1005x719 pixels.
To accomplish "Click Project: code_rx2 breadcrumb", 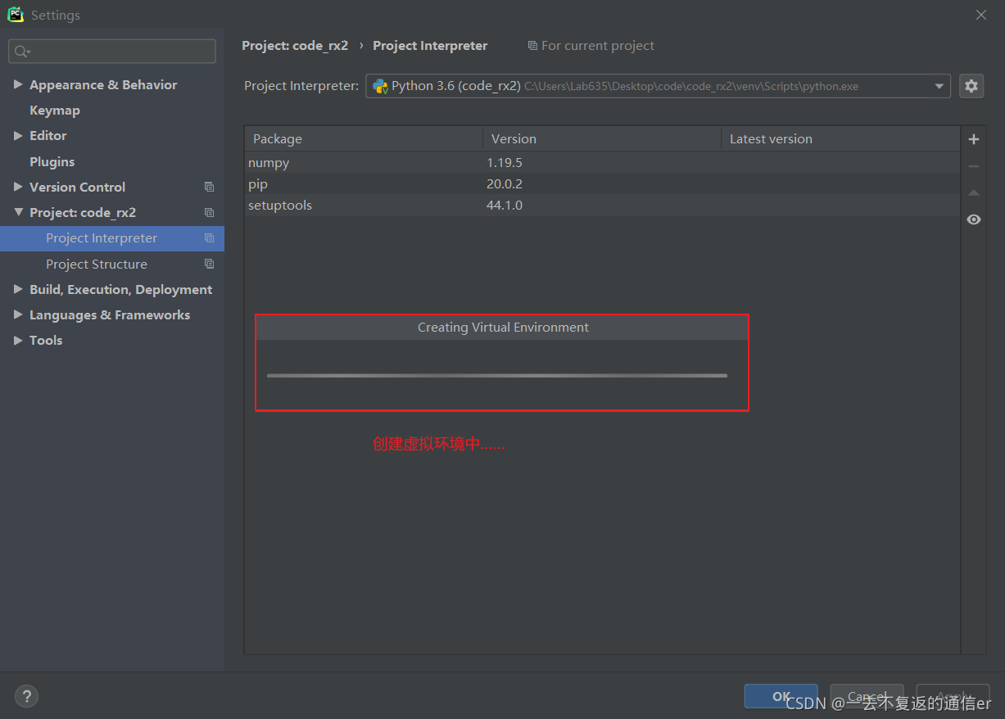I will click(x=295, y=46).
